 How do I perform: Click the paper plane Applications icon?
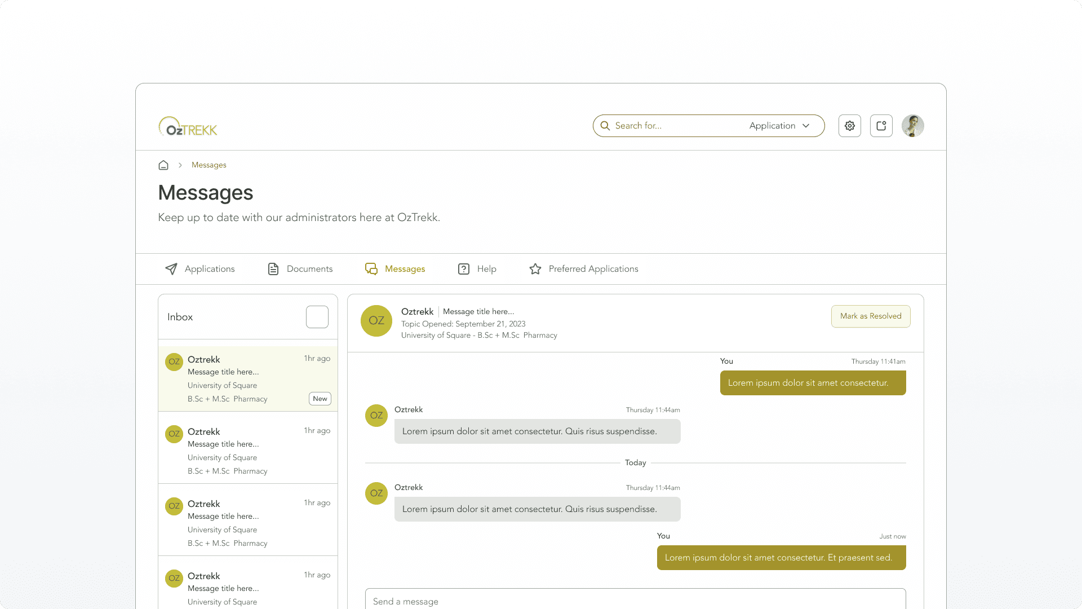pos(171,269)
